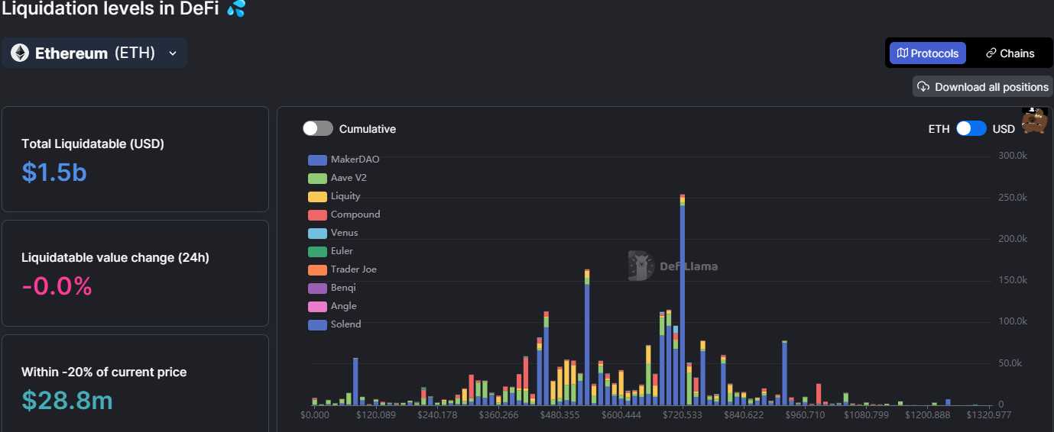Select the -0.0% liquidatable change value

coord(57,286)
